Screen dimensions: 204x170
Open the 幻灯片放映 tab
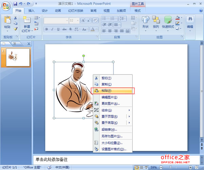[x=75, y=11]
